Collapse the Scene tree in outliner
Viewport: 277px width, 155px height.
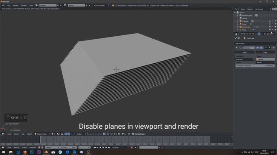click(235, 12)
